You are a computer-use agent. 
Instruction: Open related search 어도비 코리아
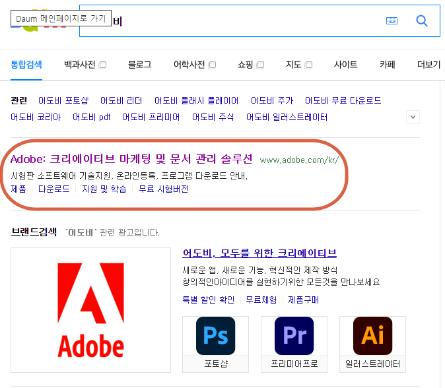pos(36,117)
